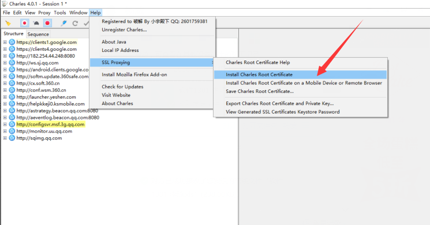The width and height of the screenshot is (430, 225).
Task: Click the repeat request refresh icon
Action: coord(75,23)
